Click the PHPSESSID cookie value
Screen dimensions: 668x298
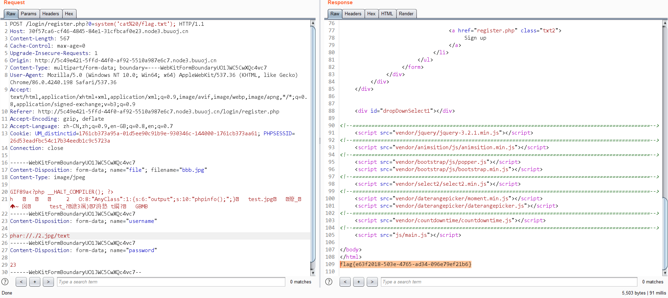pyautogui.click(x=60, y=141)
